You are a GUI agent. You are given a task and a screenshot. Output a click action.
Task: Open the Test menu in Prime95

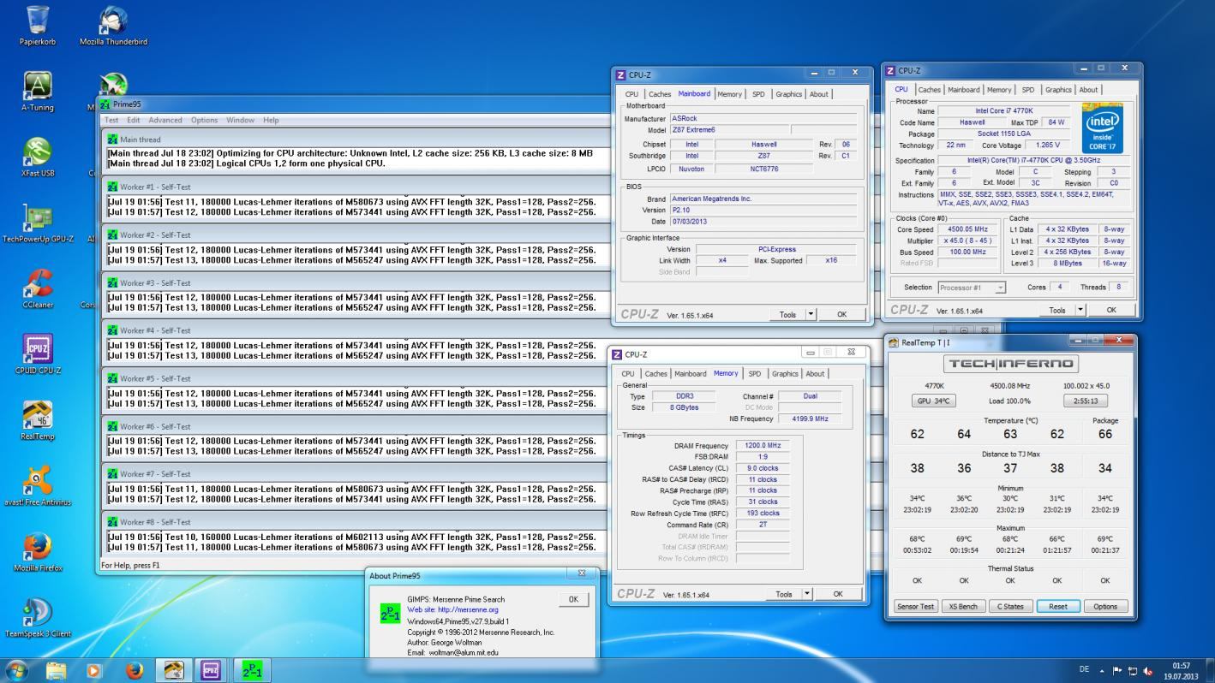[x=111, y=120]
